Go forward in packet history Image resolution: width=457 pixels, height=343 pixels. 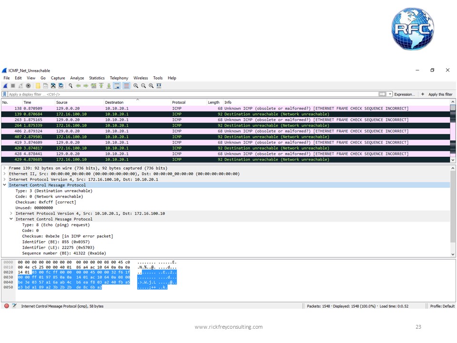point(86,86)
